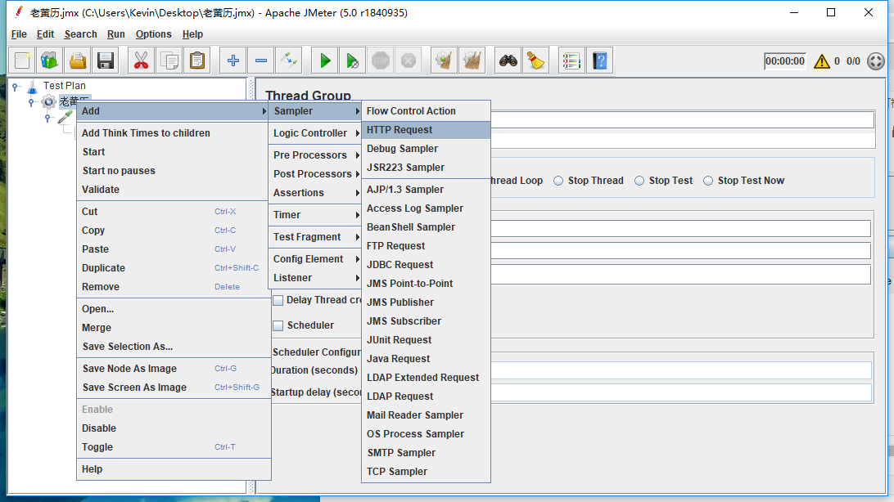Click the Collapse All minus icon
Image resolution: width=894 pixels, height=502 pixels.
click(x=261, y=61)
